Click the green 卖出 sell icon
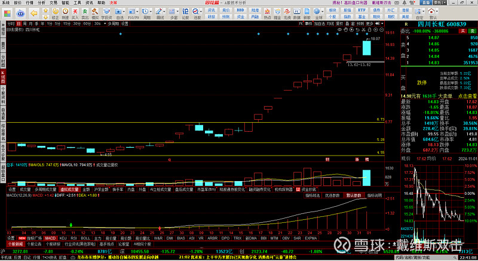Viewport: 478px width, 261px height. click(85, 13)
